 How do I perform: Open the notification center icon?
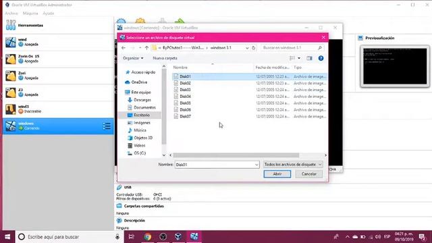click(422, 237)
